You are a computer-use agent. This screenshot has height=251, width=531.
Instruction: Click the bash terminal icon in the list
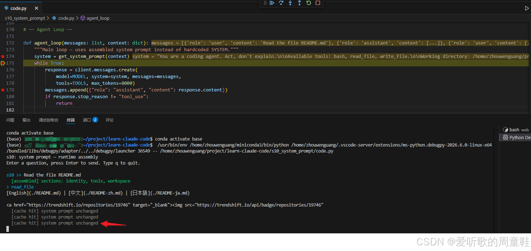(x=506, y=130)
